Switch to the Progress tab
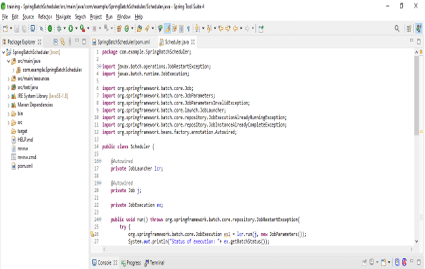 click(131, 262)
